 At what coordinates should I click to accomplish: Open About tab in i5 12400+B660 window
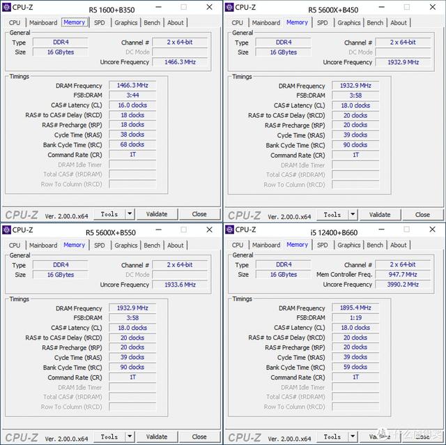(x=399, y=245)
